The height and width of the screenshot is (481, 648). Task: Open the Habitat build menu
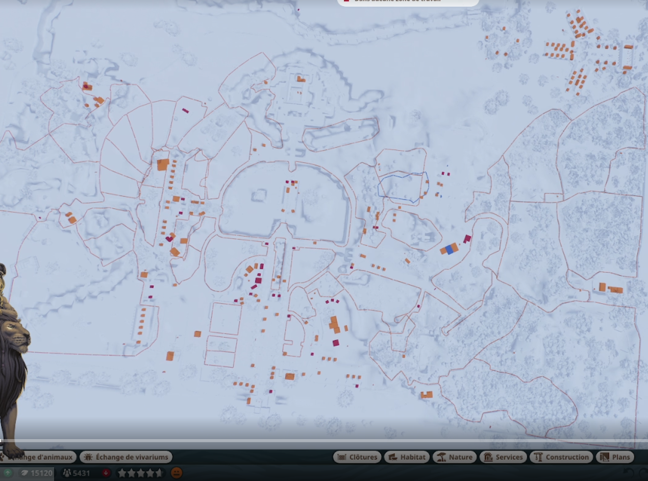click(x=407, y=457)
